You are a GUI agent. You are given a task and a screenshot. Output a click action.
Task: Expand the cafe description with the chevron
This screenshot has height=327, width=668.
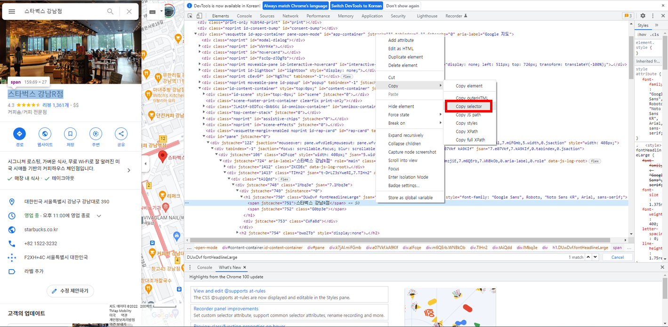129,170
